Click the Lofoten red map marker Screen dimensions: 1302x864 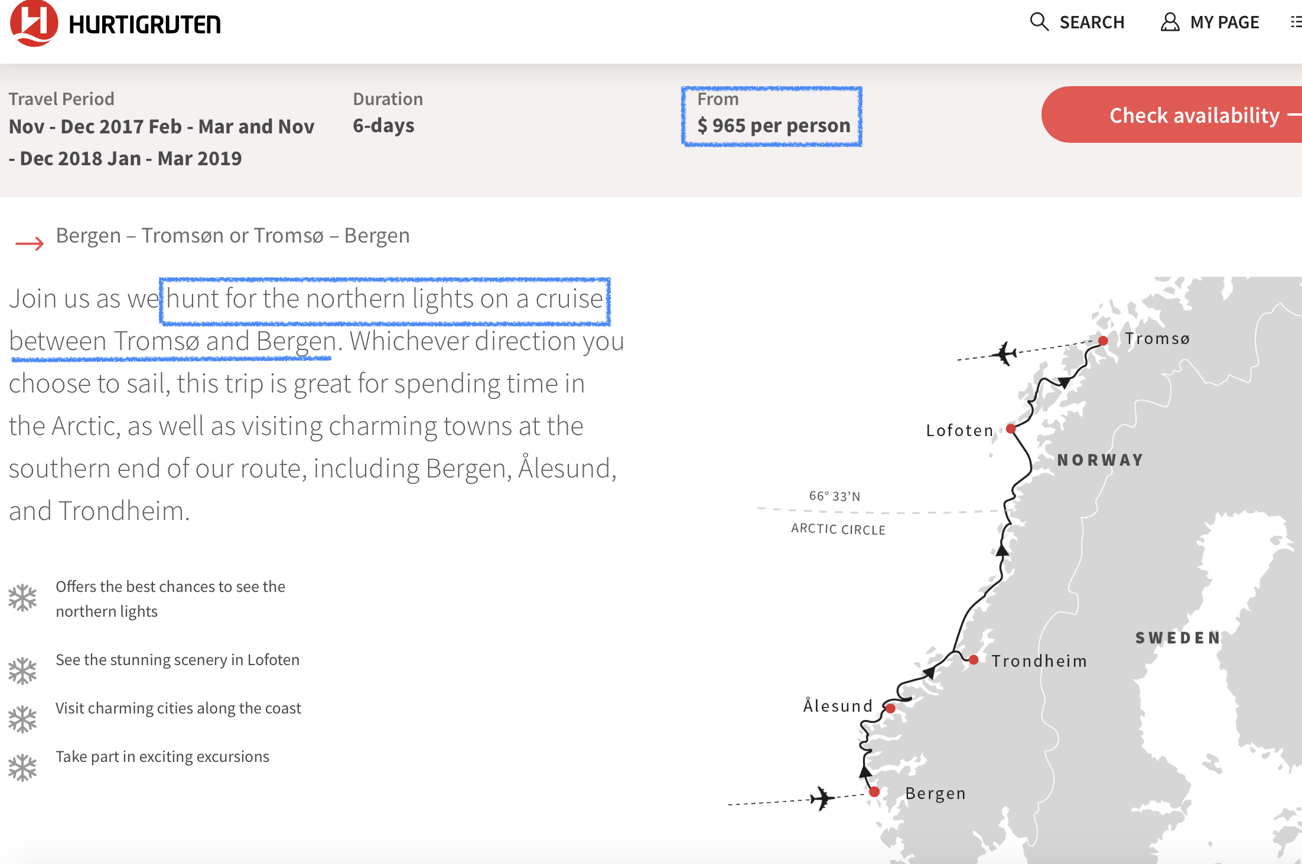tap(1011, 428)
